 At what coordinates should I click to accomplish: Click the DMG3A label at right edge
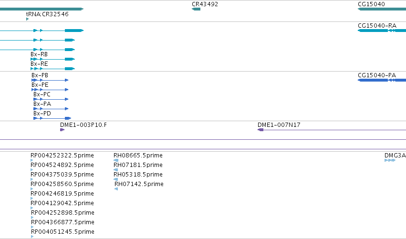tap(395, 156)
